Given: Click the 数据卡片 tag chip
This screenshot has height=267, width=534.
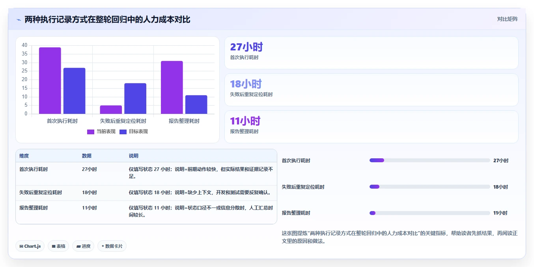Looking at the screenshot, I should click(x=112, y=246).
